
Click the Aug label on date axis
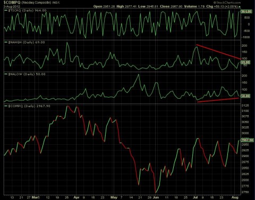[x=235, y=197]
